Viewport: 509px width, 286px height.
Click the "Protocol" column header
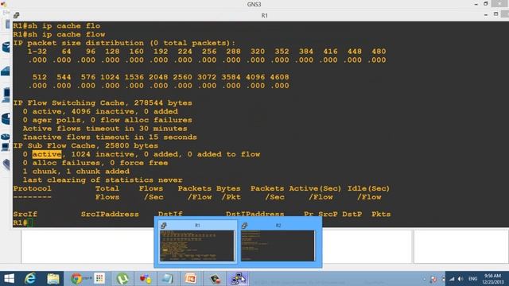coord(32,188)
